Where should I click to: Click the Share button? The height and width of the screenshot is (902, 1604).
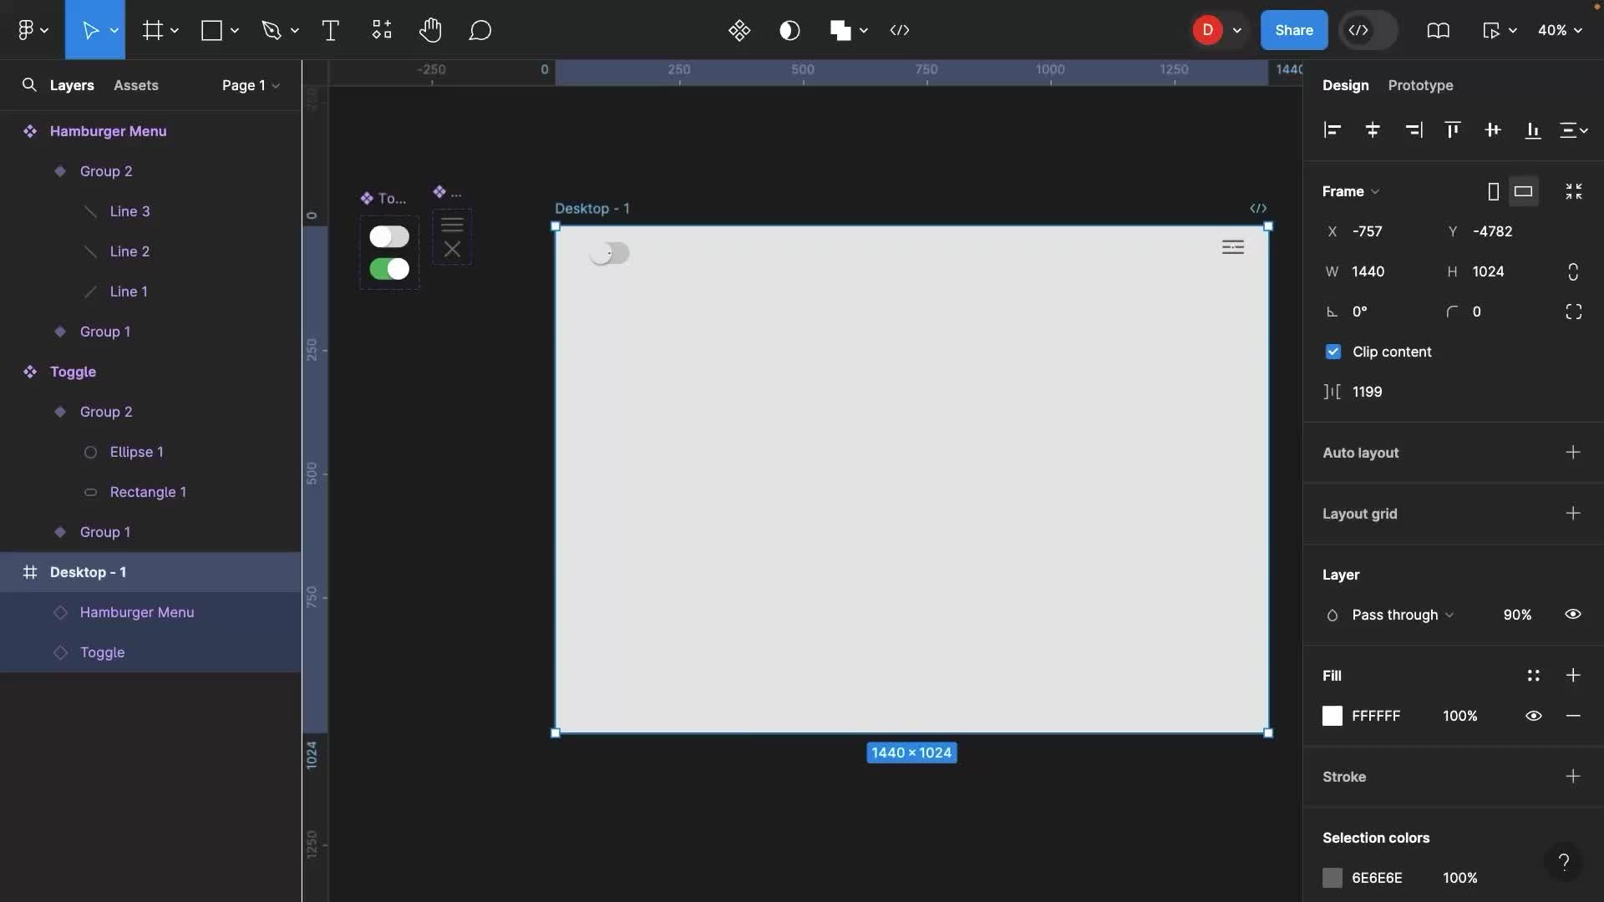coord(1294,30)
